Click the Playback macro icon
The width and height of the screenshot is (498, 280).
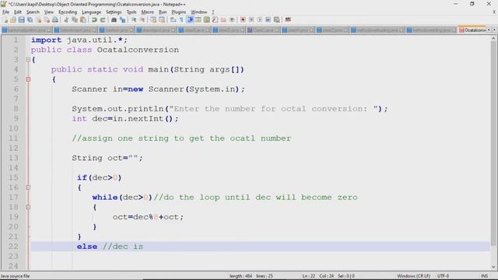(x=260, y=19)
